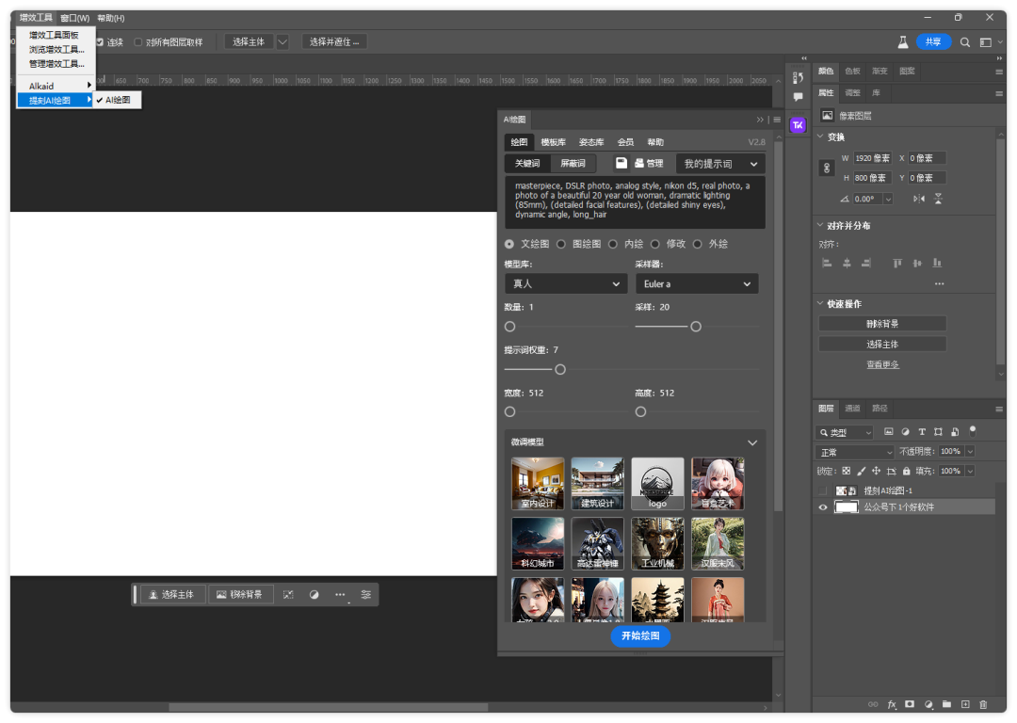This screenshot has width=1017, height=723.
Task: Click the delete layer trash icon
Action: (x=983, y=704)
